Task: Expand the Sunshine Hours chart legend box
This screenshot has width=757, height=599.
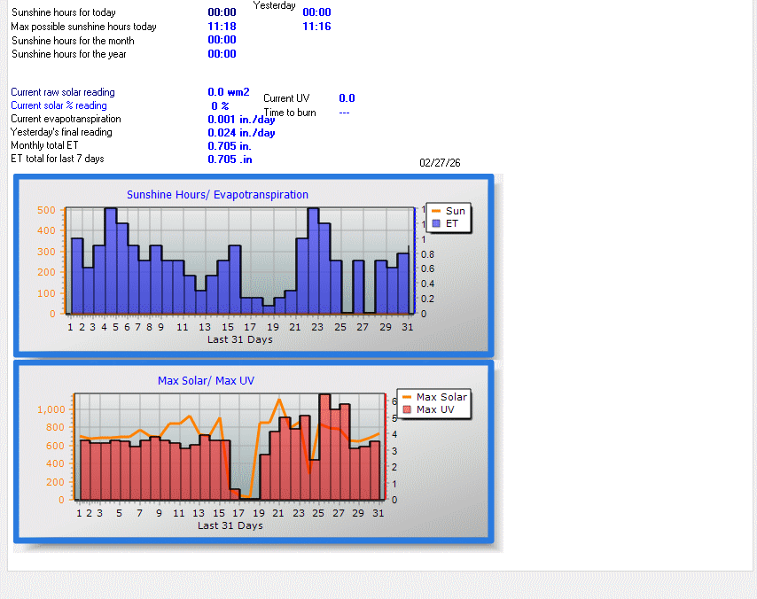Action: (448, 219)
